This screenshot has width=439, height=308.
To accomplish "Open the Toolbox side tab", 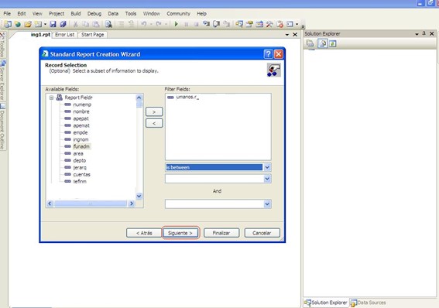I will pos(2,46).
